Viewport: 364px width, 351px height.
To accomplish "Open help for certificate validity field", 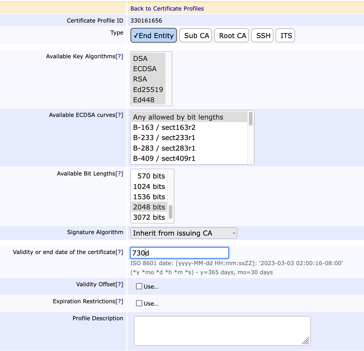I will tap(119, 252).
